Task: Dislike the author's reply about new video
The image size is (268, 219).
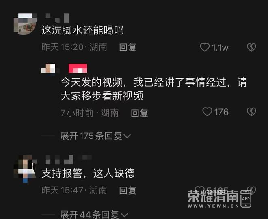Action: (x=251, y=112)
